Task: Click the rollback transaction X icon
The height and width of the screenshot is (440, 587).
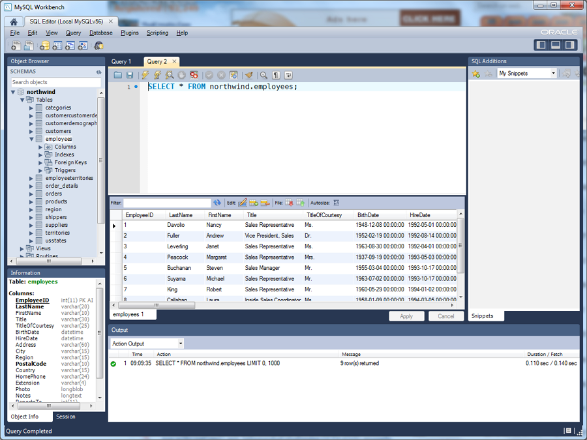Action: (x=221, y=75)
